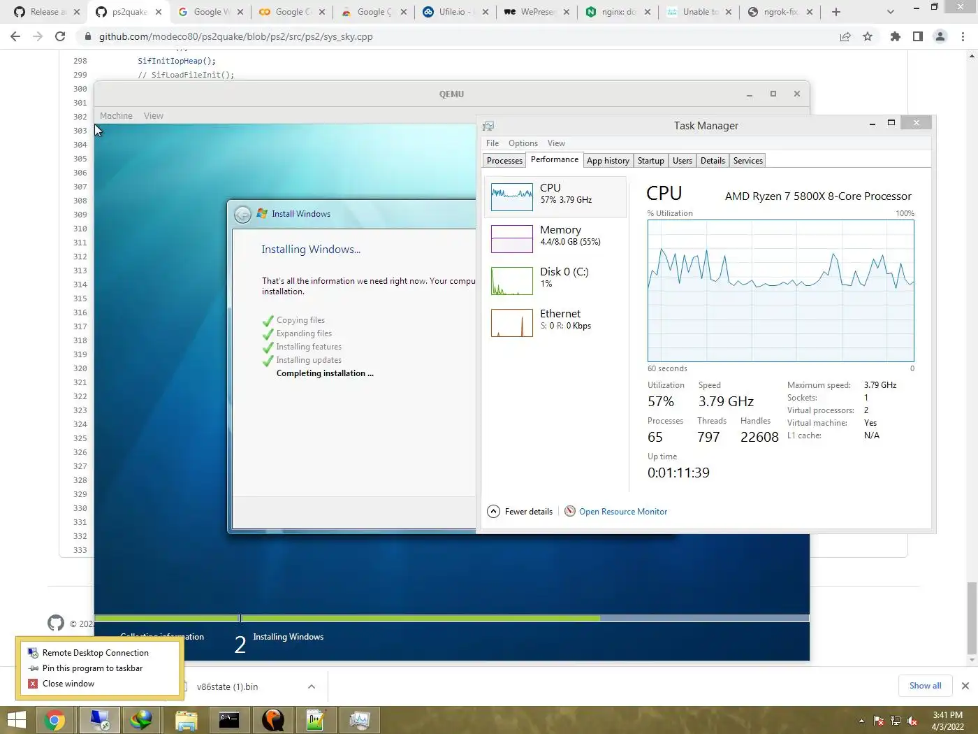Click the Action Center flag tray icon
The width and height of the screenshot is (978, 734).
point(879,721)
